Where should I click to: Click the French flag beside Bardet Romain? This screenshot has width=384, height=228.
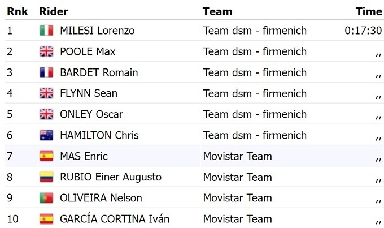pos(46,72)
